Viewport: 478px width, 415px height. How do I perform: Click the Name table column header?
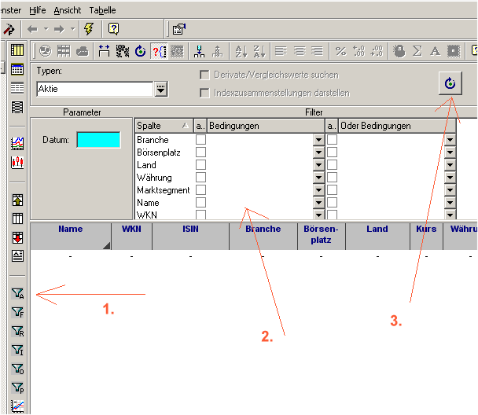point(71,236)
